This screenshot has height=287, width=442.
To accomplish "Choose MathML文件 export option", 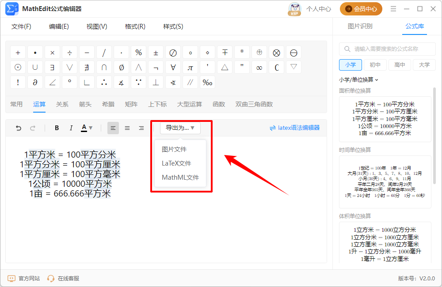I will pyautogui.click(x=180, y=177).
